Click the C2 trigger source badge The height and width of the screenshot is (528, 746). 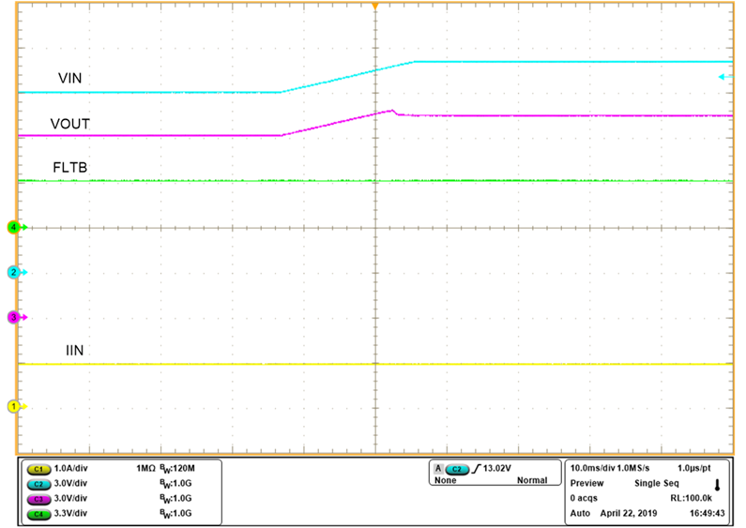pyautogui.click(x=457, y=469)
